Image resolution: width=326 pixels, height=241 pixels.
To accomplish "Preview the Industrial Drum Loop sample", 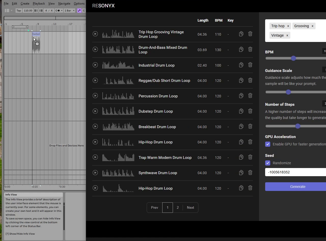I will click(95, 65).
